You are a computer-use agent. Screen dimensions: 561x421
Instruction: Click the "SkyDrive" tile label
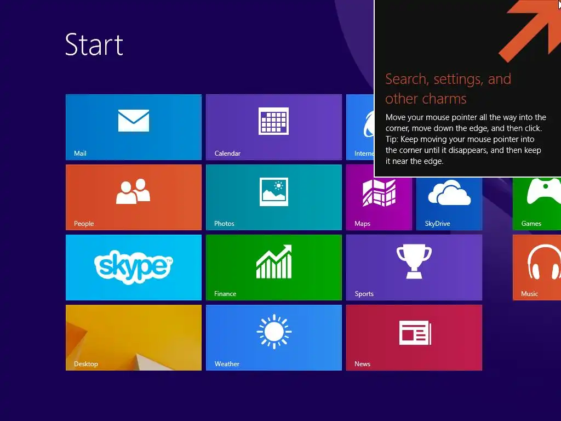437,224
